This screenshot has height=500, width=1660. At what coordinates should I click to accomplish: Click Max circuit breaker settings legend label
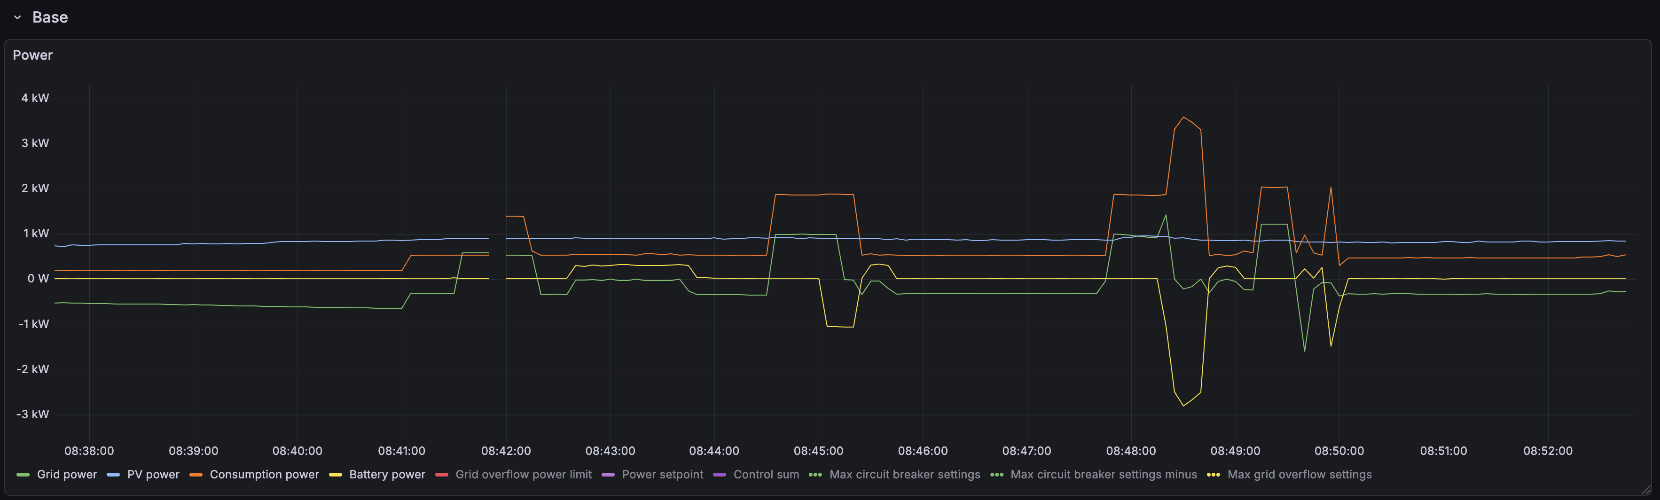905,474
